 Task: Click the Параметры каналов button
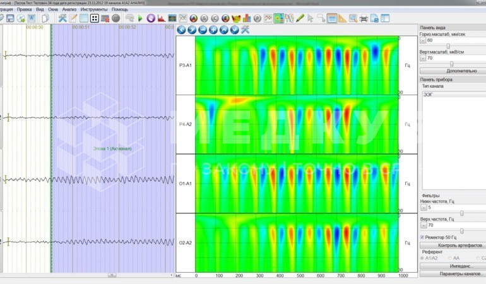point(453,274)
